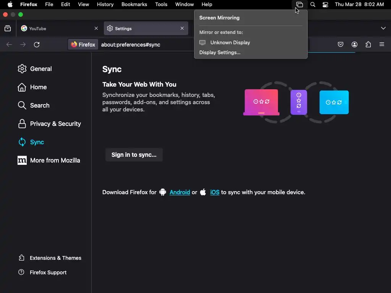Viewport: 391px width, 293px height.
Task: Click the menu bar date and time
Action: tap(359, 5)
